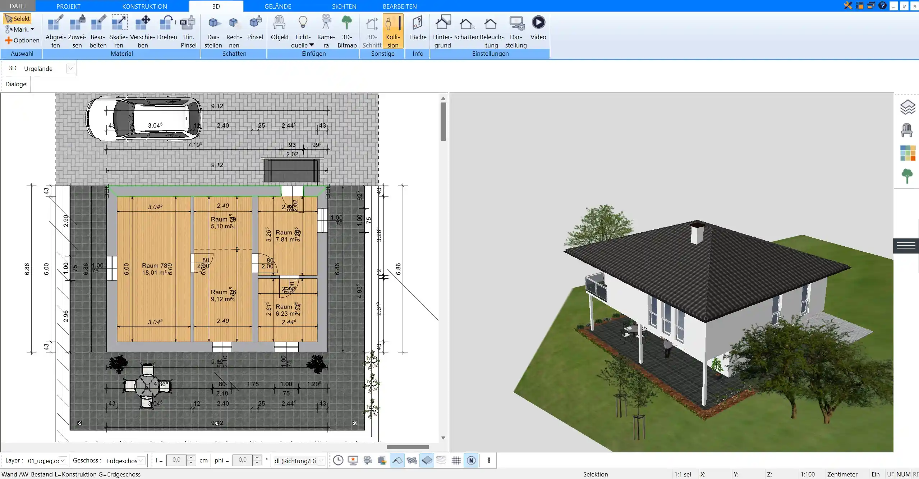Switch to the KONSTRUKTION tab
This screenshot has height=479, width=919.
click(144, 6)
